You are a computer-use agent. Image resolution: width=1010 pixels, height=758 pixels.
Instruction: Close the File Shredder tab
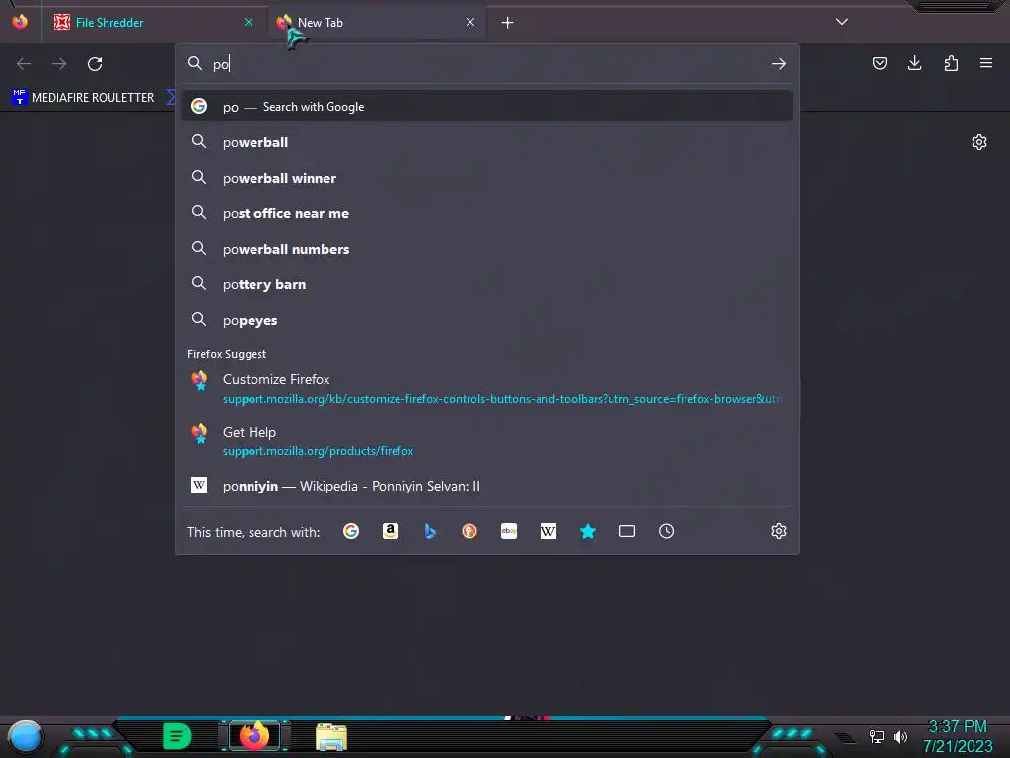pyautogui.click(x=249, y=22)
